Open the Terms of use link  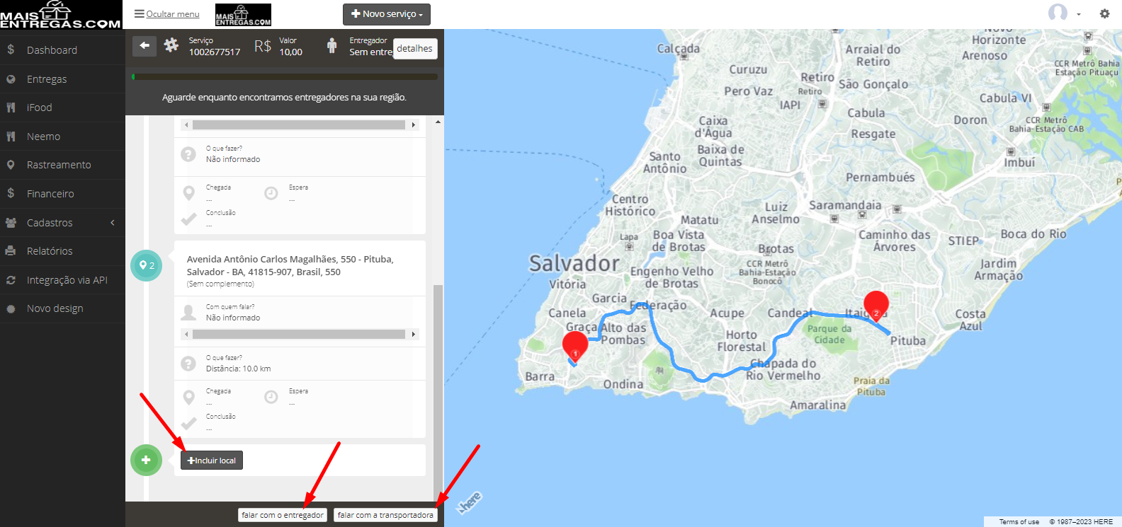point(1019,522)
